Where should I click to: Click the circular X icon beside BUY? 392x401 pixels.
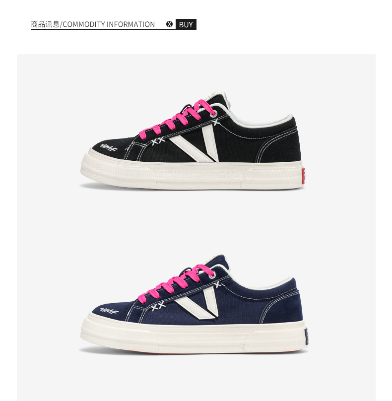(x=169, y=24)
